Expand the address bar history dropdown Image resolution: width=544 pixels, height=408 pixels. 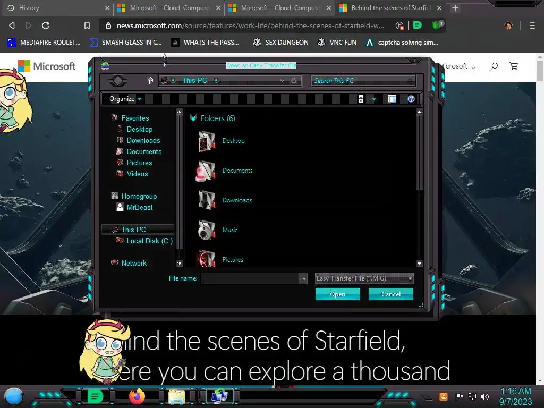[x=283, y=81]
